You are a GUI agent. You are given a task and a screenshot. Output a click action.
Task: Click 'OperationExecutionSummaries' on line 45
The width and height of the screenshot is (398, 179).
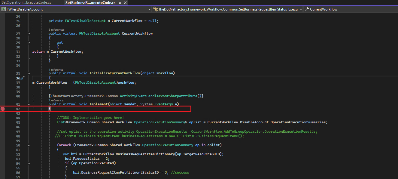299,122
